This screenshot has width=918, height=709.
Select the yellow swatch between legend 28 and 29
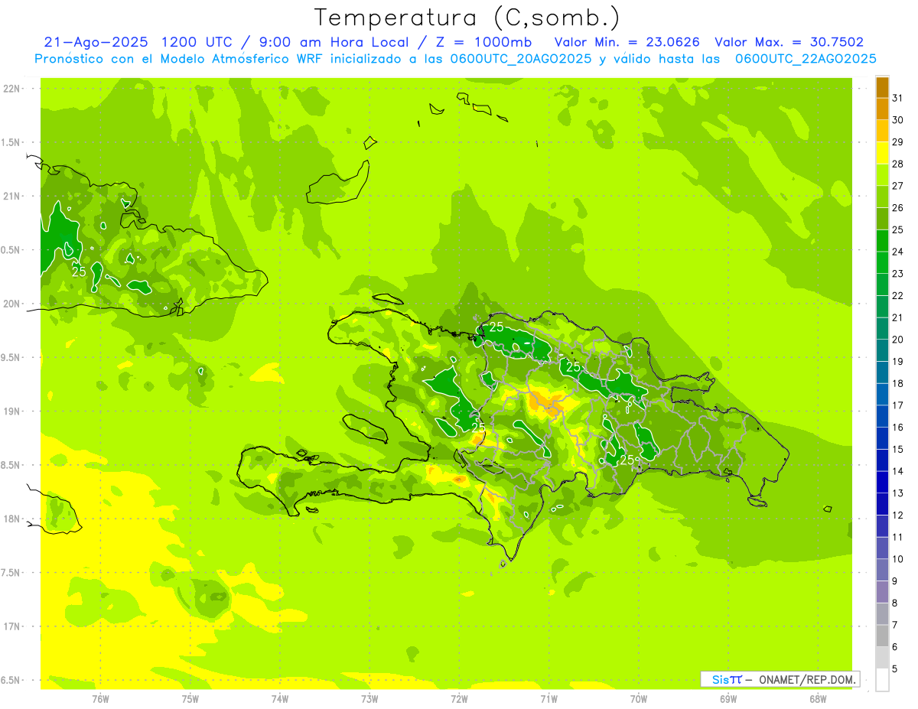click(x=882, y=153)
